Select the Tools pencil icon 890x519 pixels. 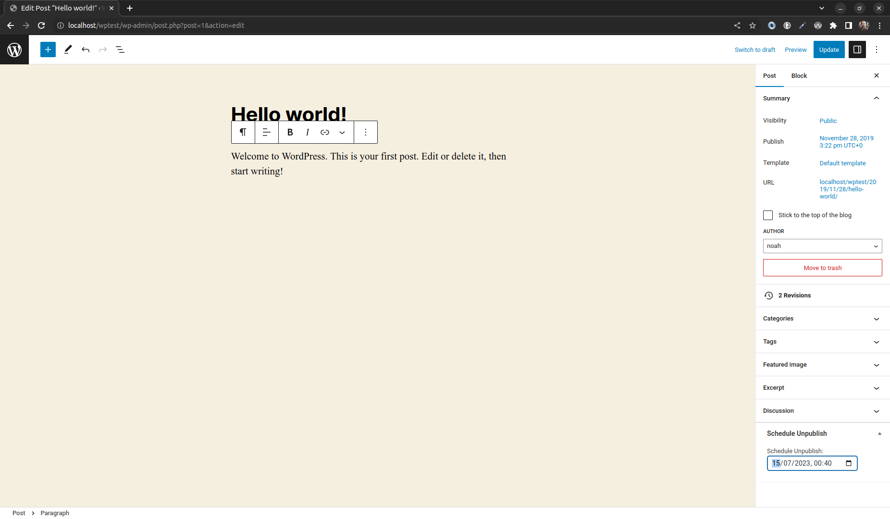point(68,49)
